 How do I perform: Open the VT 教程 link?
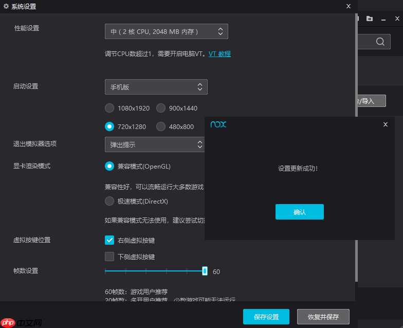[219, 53]
